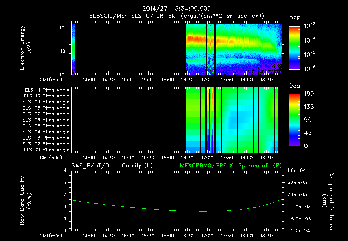Click the 10^-4 DEF scale value
The width and height of the screenshot is (348, 241).
point(309,40)
